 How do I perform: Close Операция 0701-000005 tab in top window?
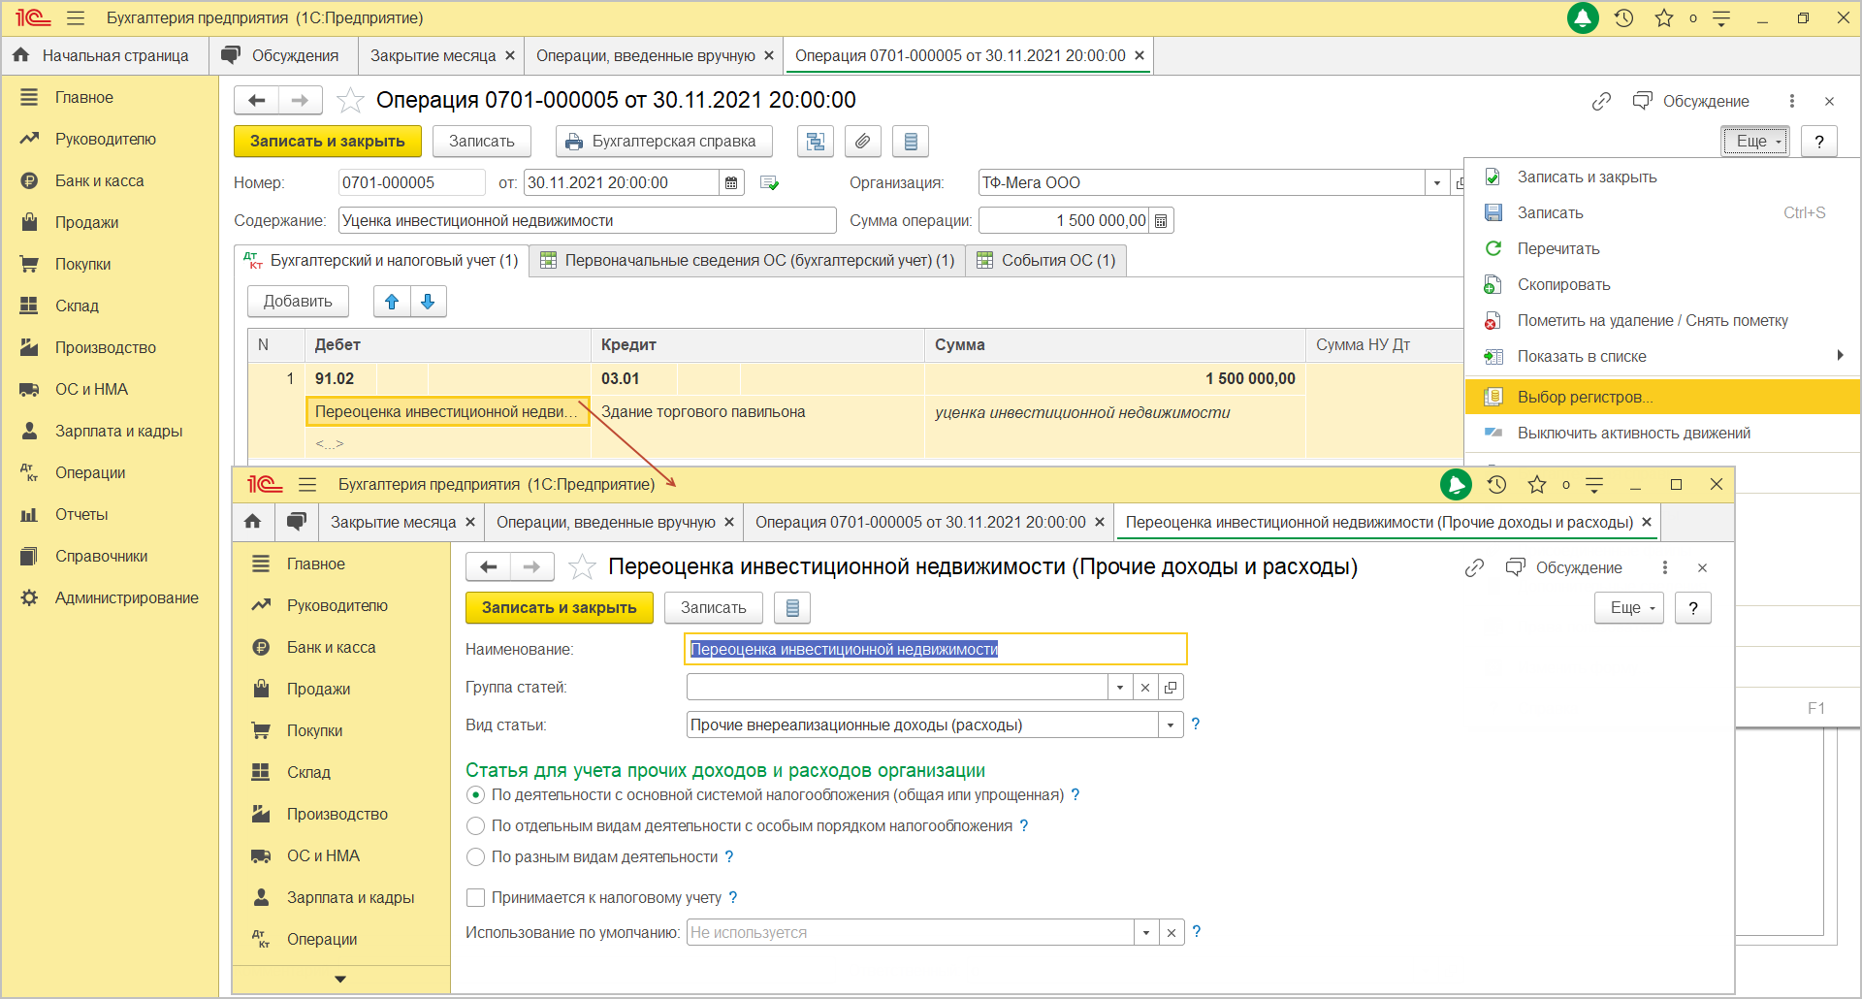pos(1140,56)
